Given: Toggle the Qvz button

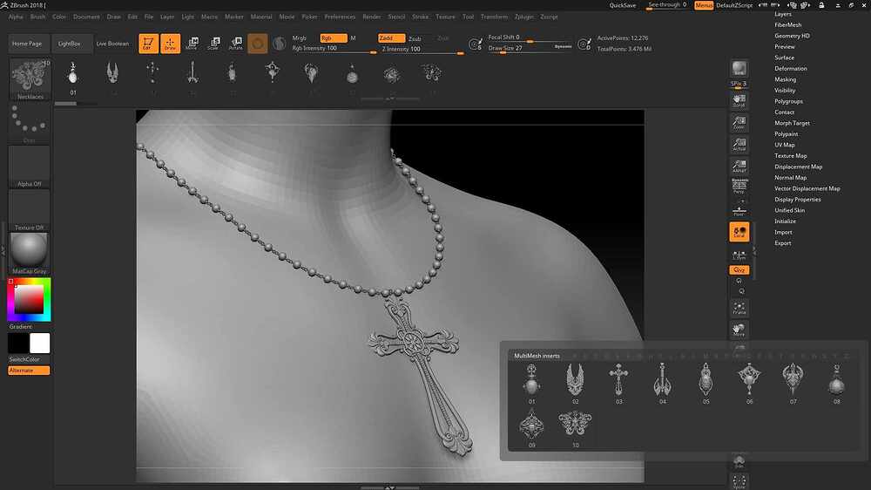Looking at the screenshot, I should pos(739,269).
